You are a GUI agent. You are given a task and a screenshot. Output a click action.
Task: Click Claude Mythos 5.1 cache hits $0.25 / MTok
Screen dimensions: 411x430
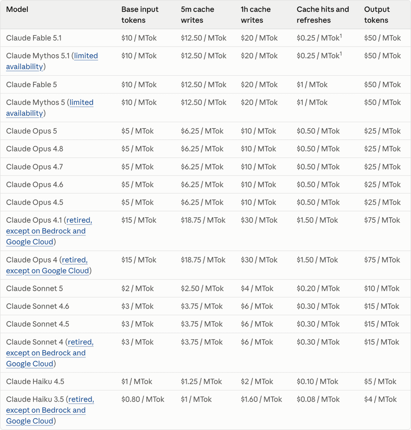coord(319,56)
